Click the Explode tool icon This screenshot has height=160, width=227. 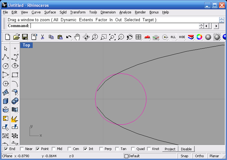[x=15, y=119]
